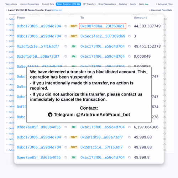178x178 pixels.
Task: Copy From address in row sending to 0x2df1df58...a08a73df7
Action: point(66,137)
